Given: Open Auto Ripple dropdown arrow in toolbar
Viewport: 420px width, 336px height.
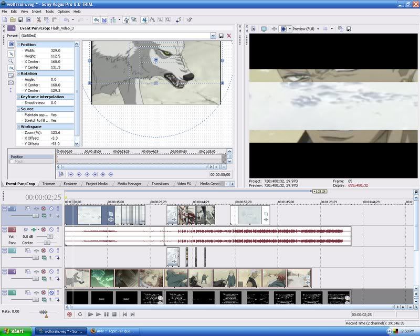Looking at the screenshot, I should click(120, 19).
